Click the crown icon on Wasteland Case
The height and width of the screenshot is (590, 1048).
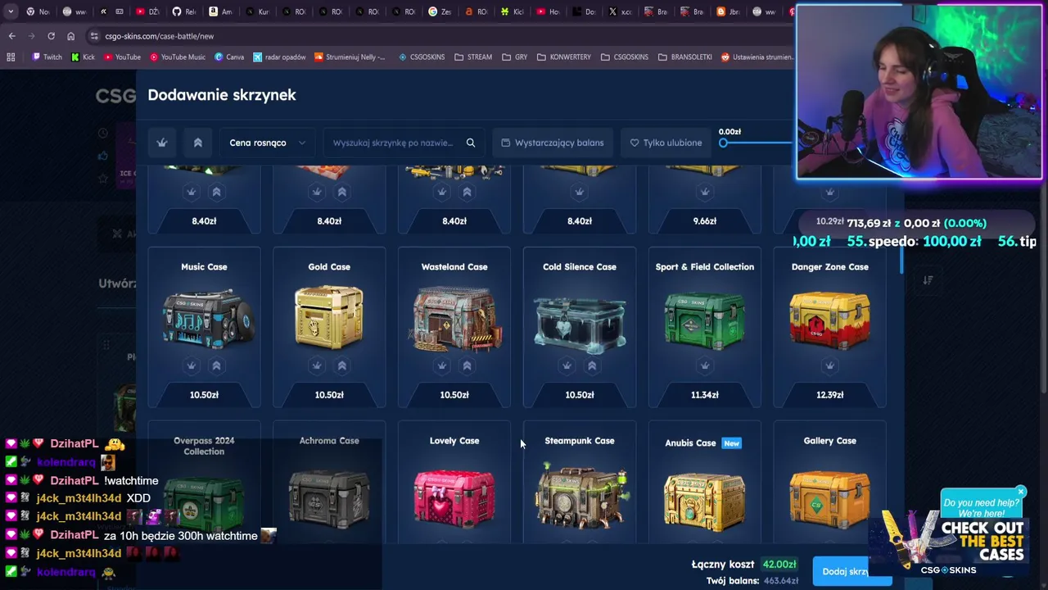pyautogui.click(x=441, y=365)
